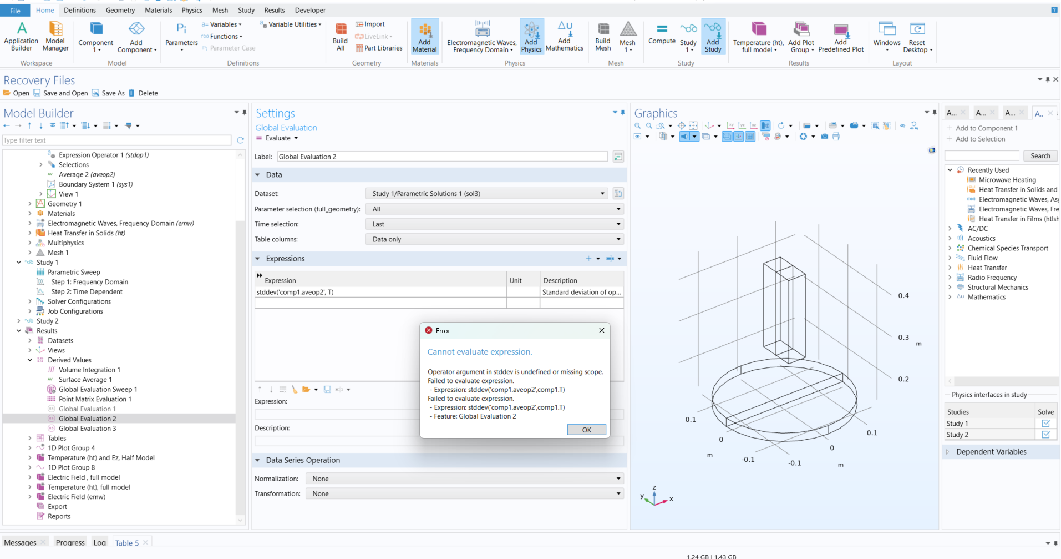The height and width of the screenshot is (559, 1061).
Task: Collapse the Data Series Operation section
Action: 257,460
